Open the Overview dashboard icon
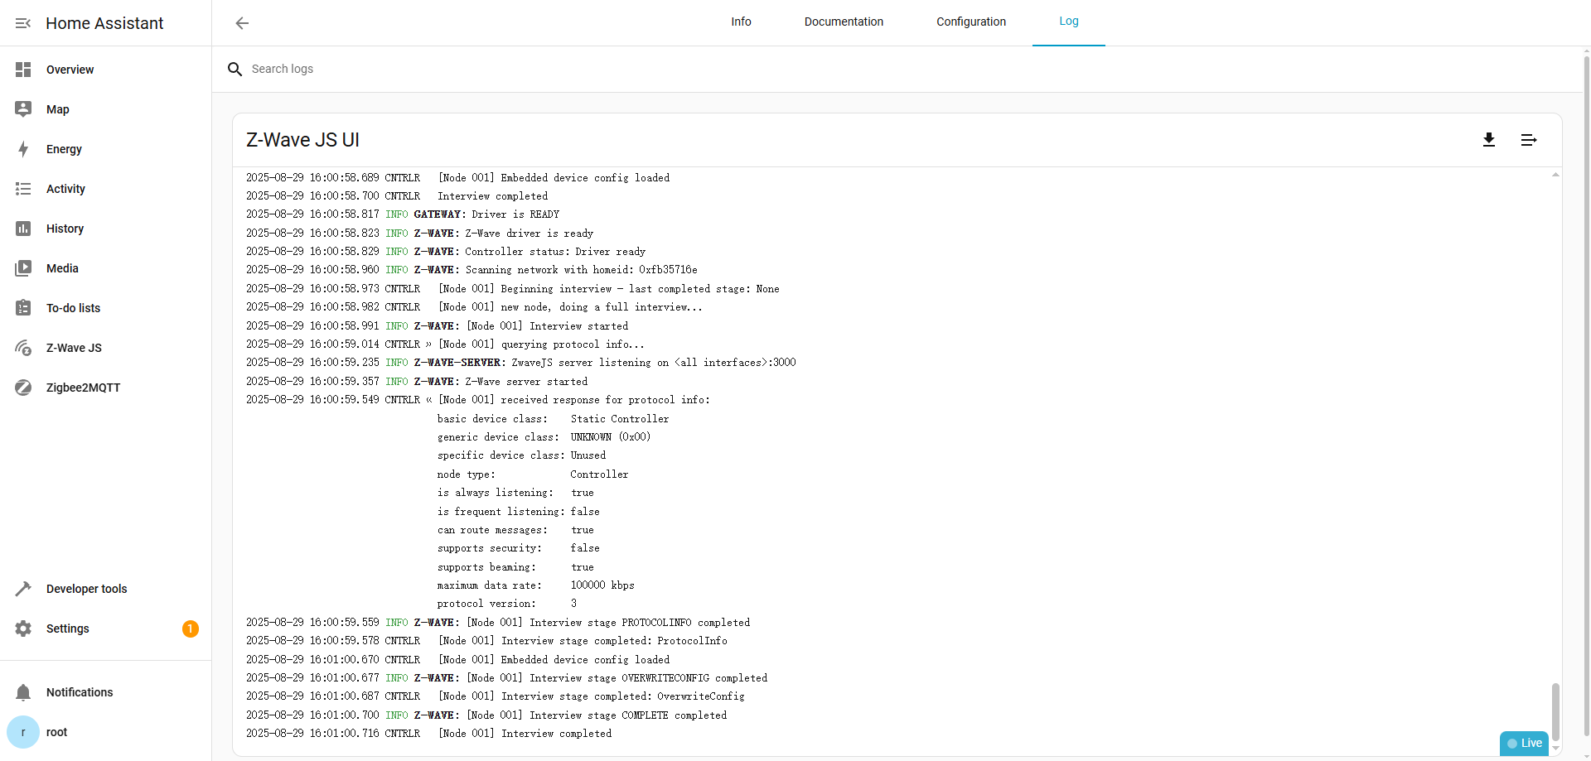This screenshot has height=761, width=1591. coord(23,70)
